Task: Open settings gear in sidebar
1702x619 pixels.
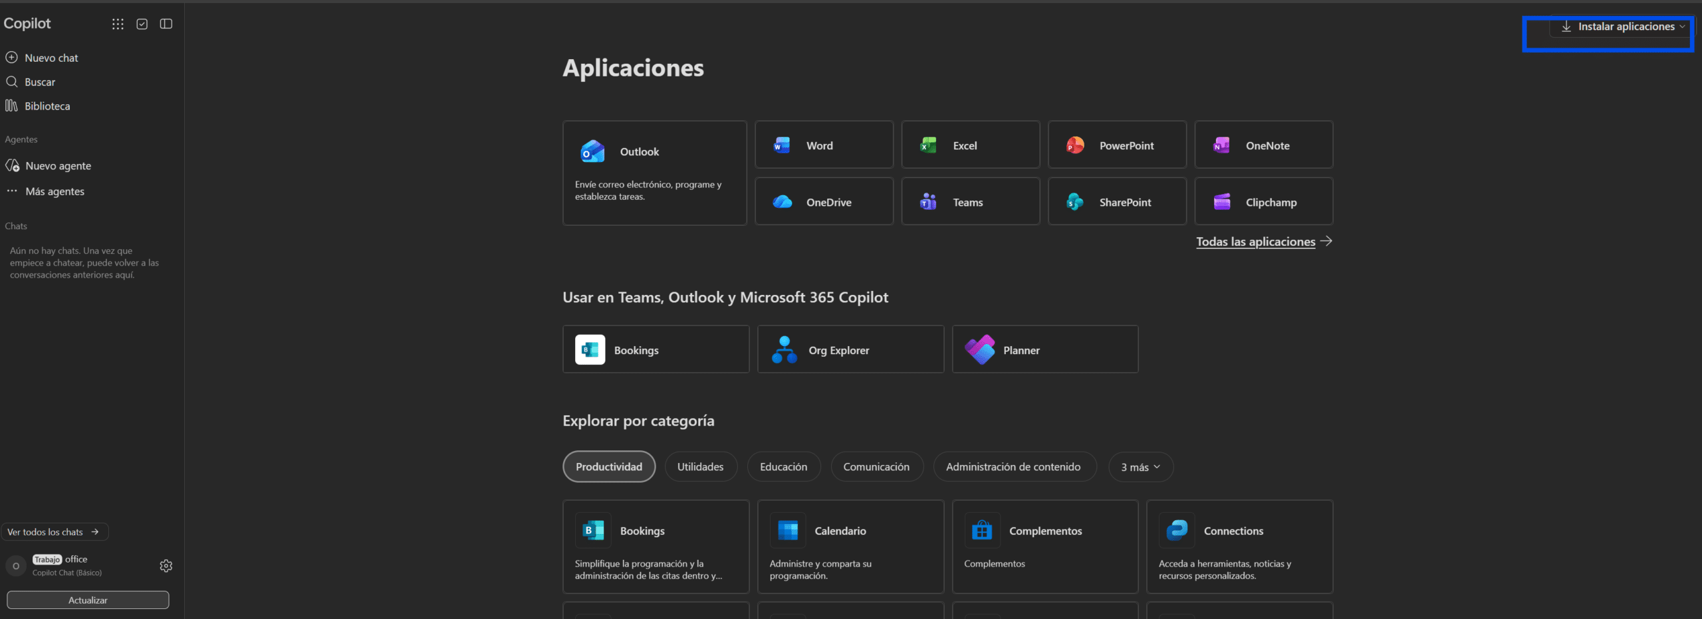Action: pos(166,566)
